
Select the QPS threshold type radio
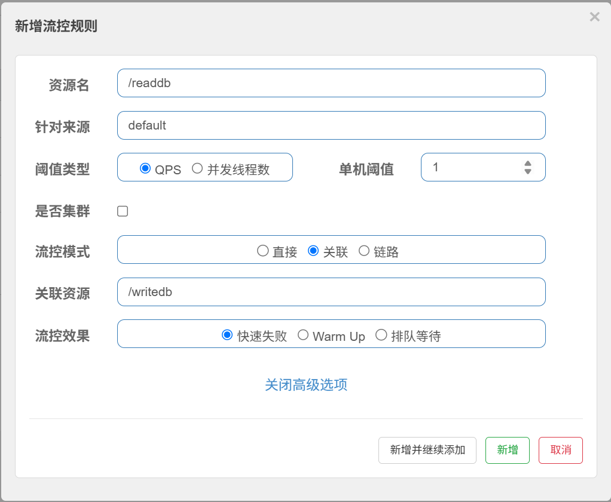(145, 168)
